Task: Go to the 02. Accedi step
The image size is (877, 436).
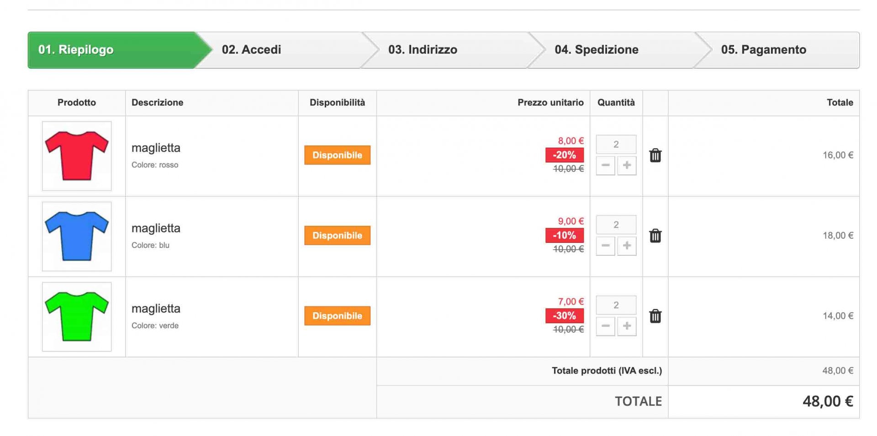Action: (x=252, y=50)
